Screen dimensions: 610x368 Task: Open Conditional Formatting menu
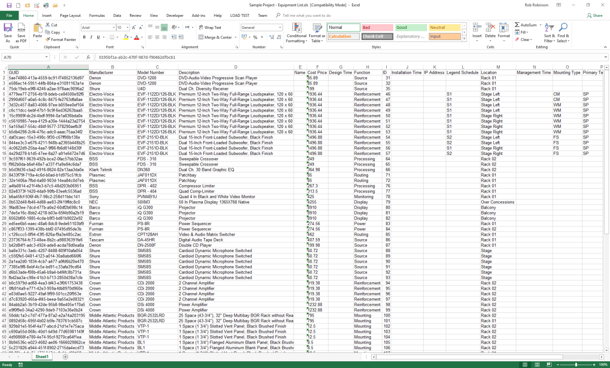(297, 33)
